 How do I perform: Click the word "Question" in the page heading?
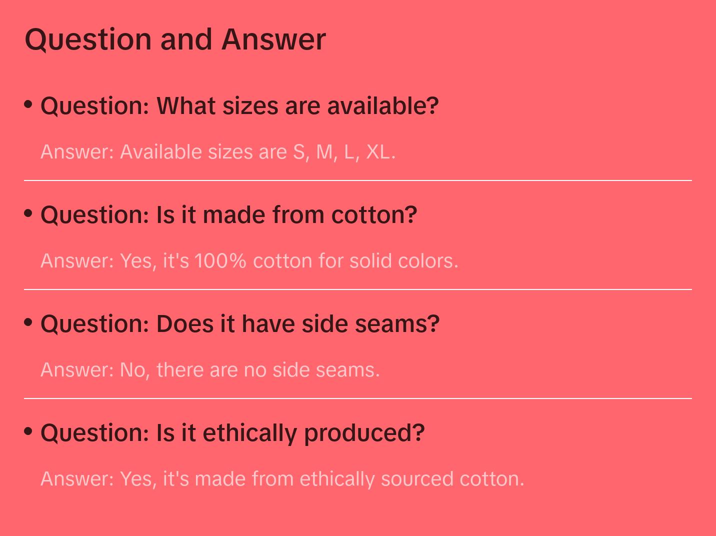coord(88,39)
